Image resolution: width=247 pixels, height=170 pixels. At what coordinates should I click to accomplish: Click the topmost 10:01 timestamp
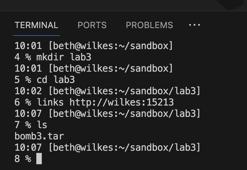click(x=28, y=46)
